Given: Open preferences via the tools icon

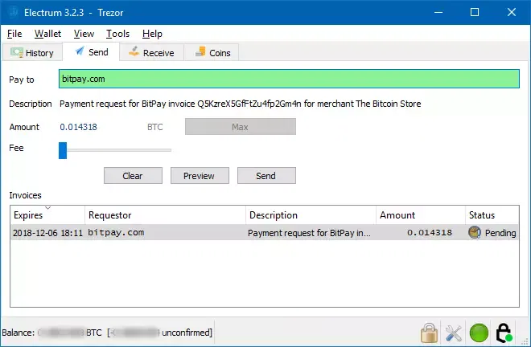Looking at the screenshot, I should pyautogui.click(x=454, y=333).
